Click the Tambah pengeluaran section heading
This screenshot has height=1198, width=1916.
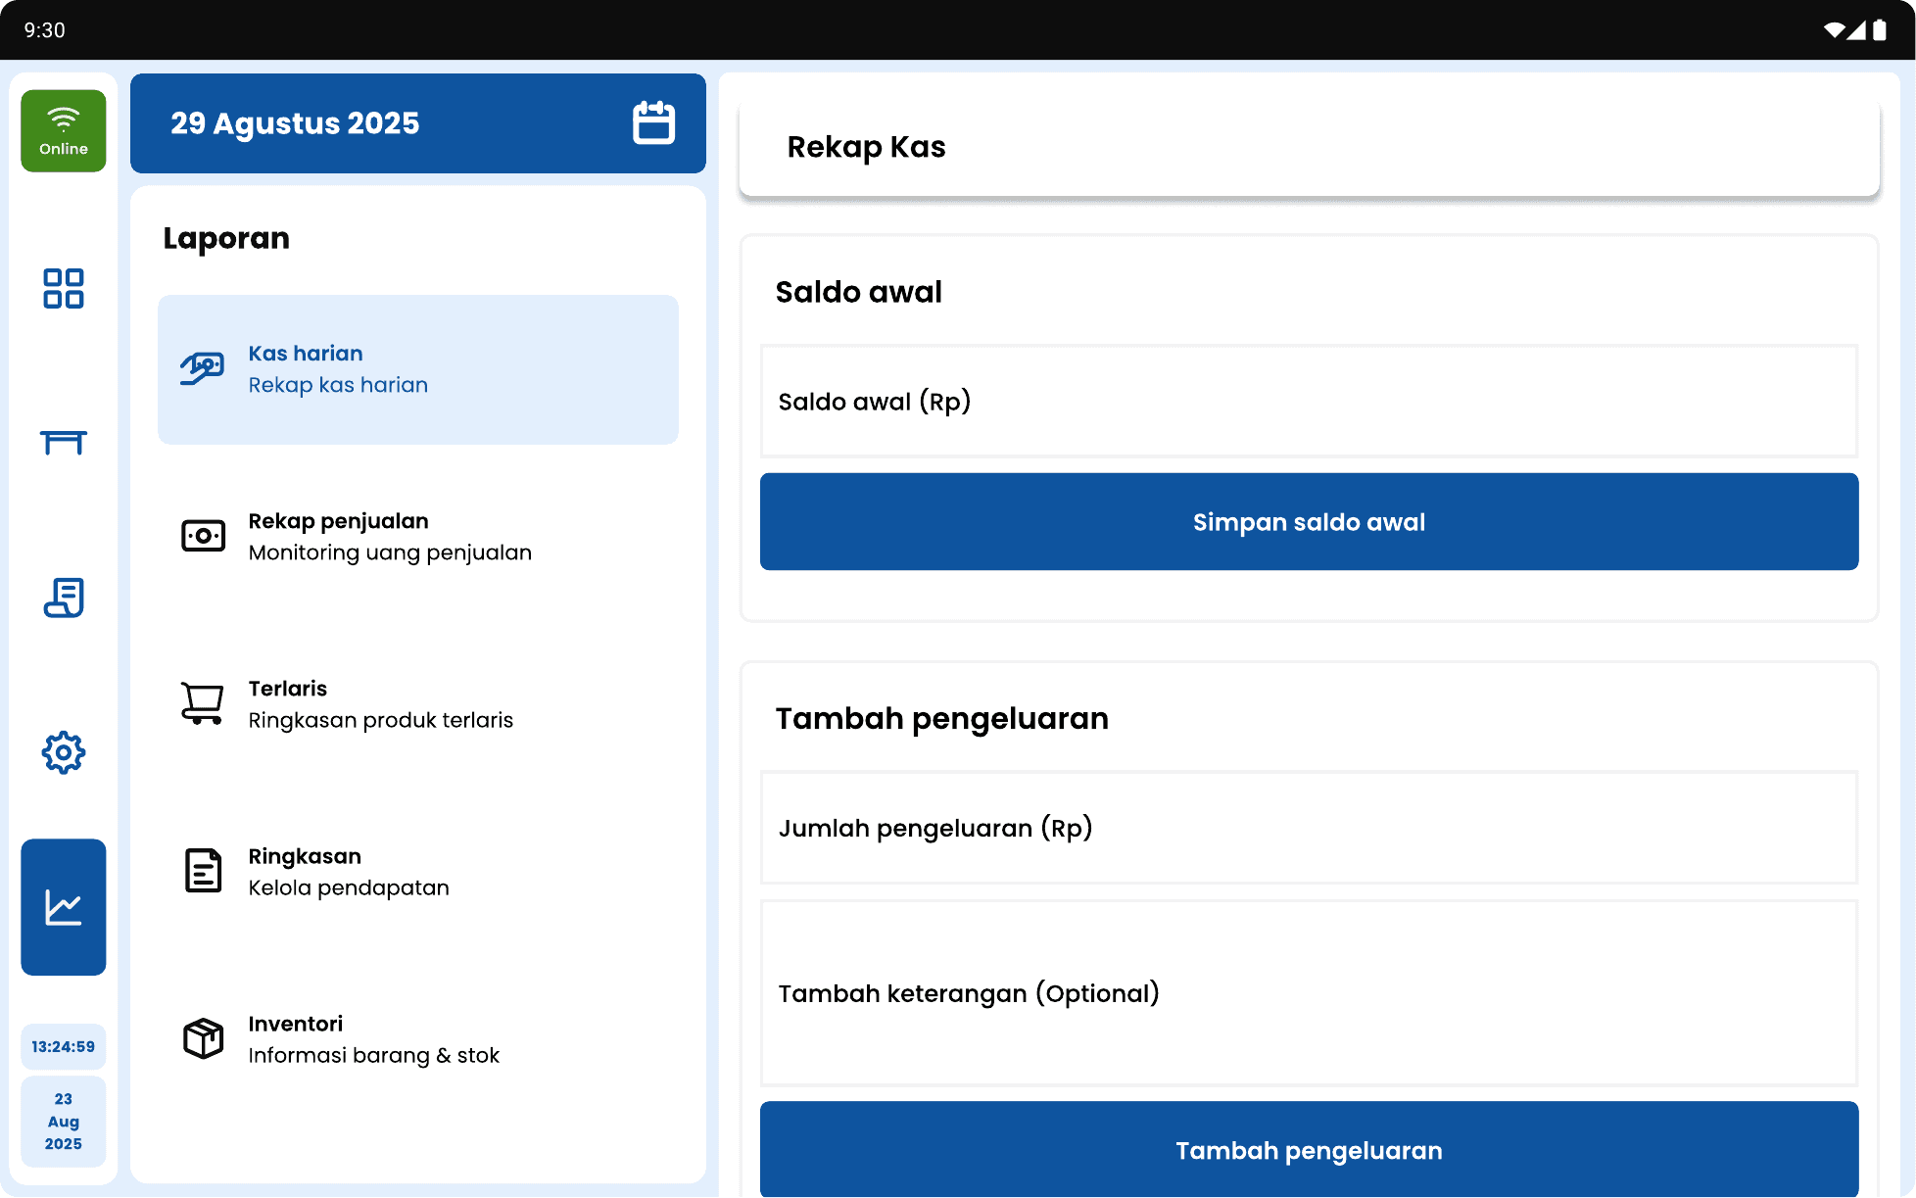(x=941, y=719)
